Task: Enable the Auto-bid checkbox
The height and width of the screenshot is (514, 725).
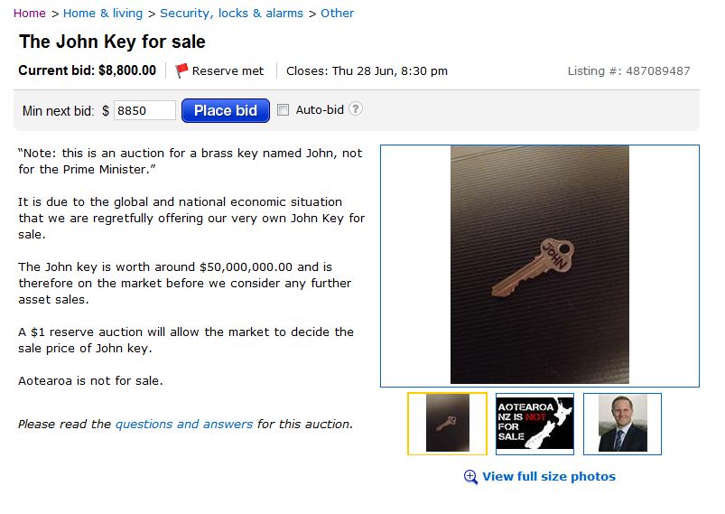Action: [283, 109]
